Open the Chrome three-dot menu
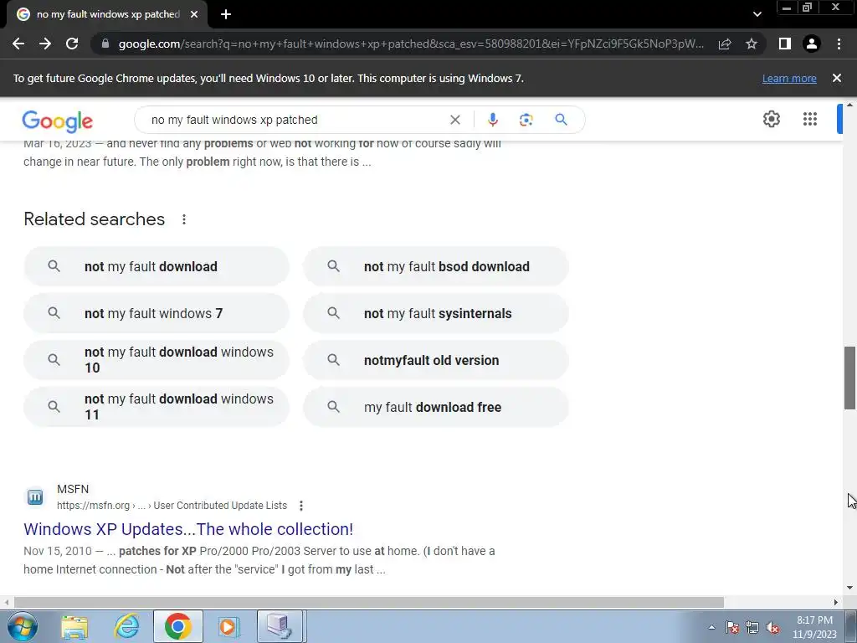 (x=839, y=44)
